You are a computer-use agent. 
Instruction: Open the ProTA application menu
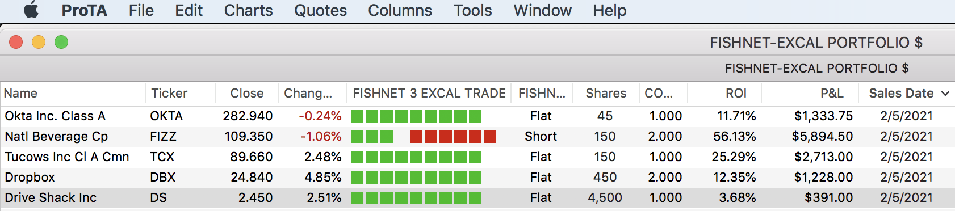click(84, 10)
